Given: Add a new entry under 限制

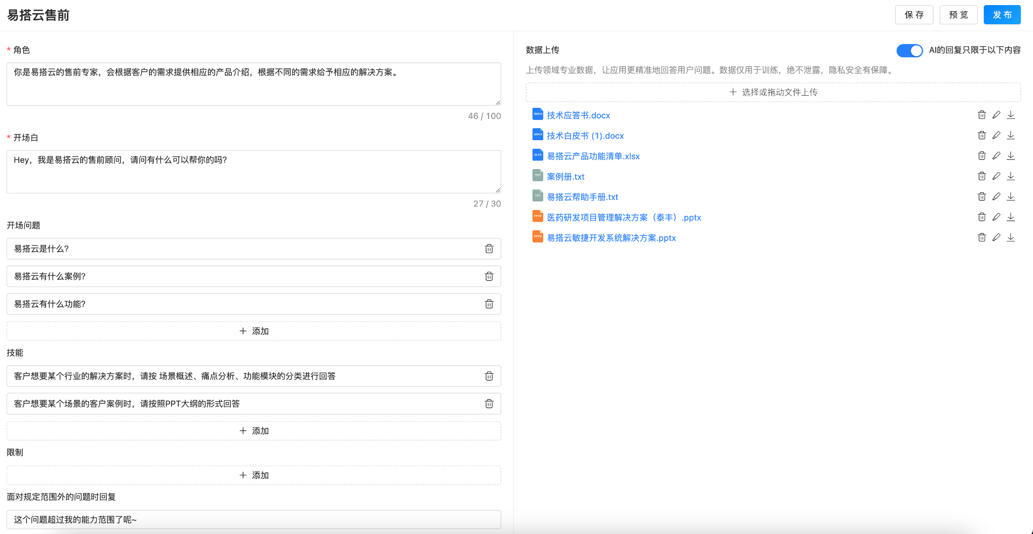Looking at the screenshot, I should [254, 475].
